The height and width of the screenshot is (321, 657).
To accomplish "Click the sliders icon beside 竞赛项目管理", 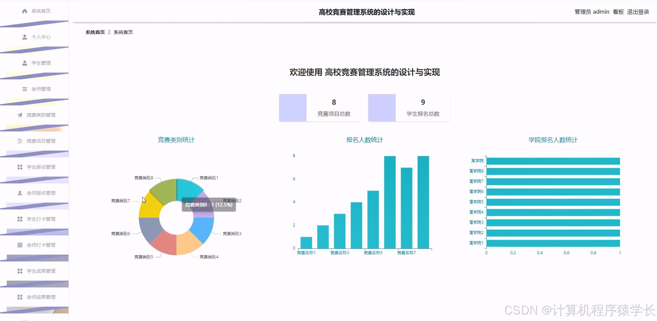I will (20, 141).
